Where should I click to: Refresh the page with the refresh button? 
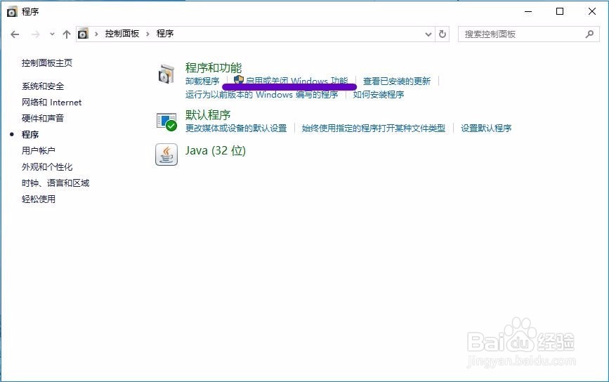click(x=442, y=34)
